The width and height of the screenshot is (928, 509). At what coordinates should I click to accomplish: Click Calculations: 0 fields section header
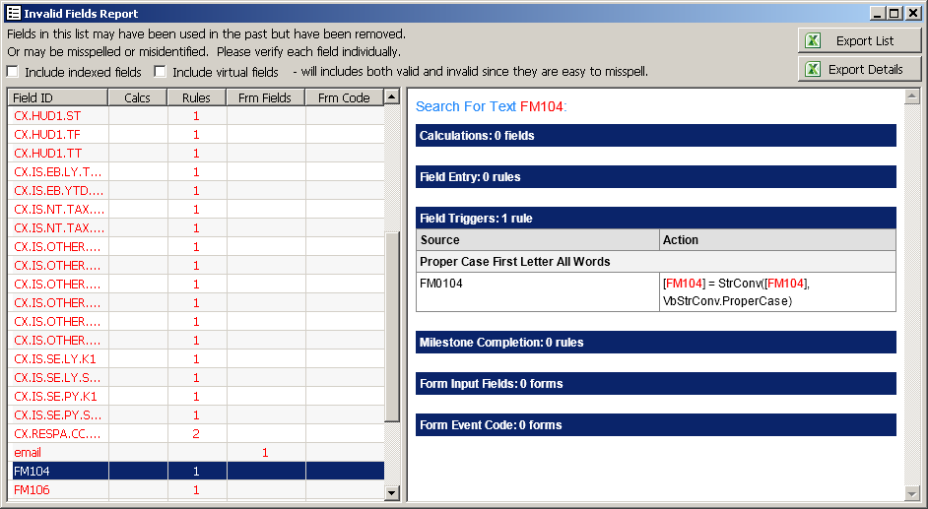(656, 136)
